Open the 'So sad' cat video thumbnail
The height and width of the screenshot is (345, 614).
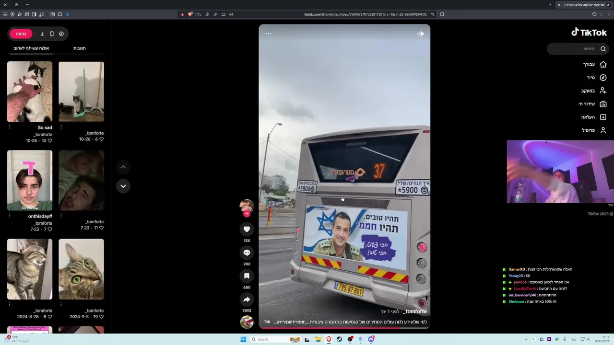tap(30, 92)
